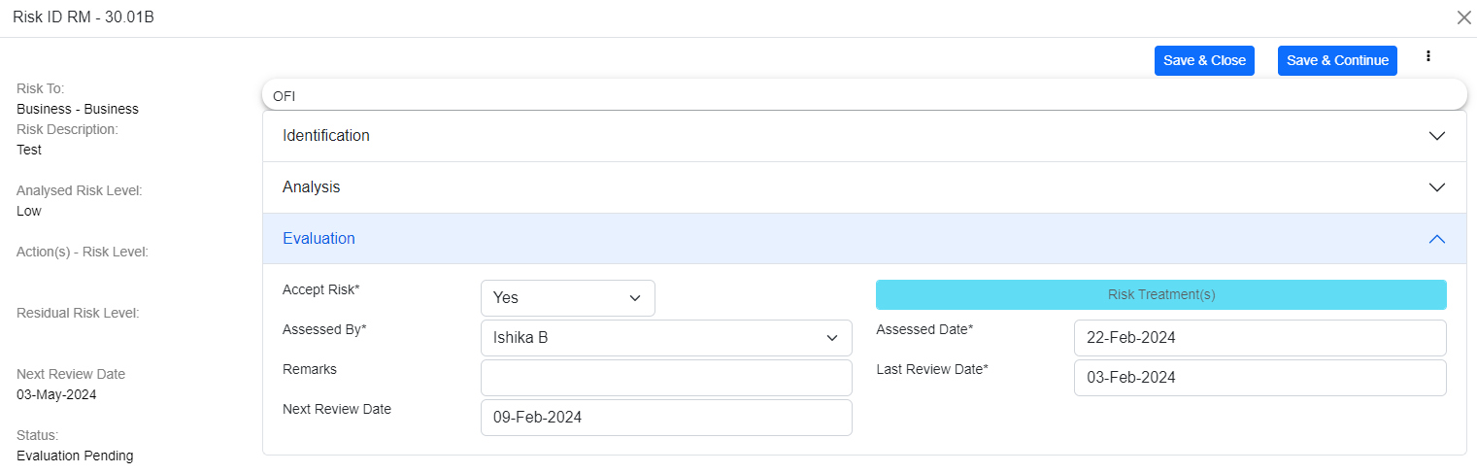Expand the Identification section header
The width and height of the screenshot is (1477, 473).
(x=326, y=136)
